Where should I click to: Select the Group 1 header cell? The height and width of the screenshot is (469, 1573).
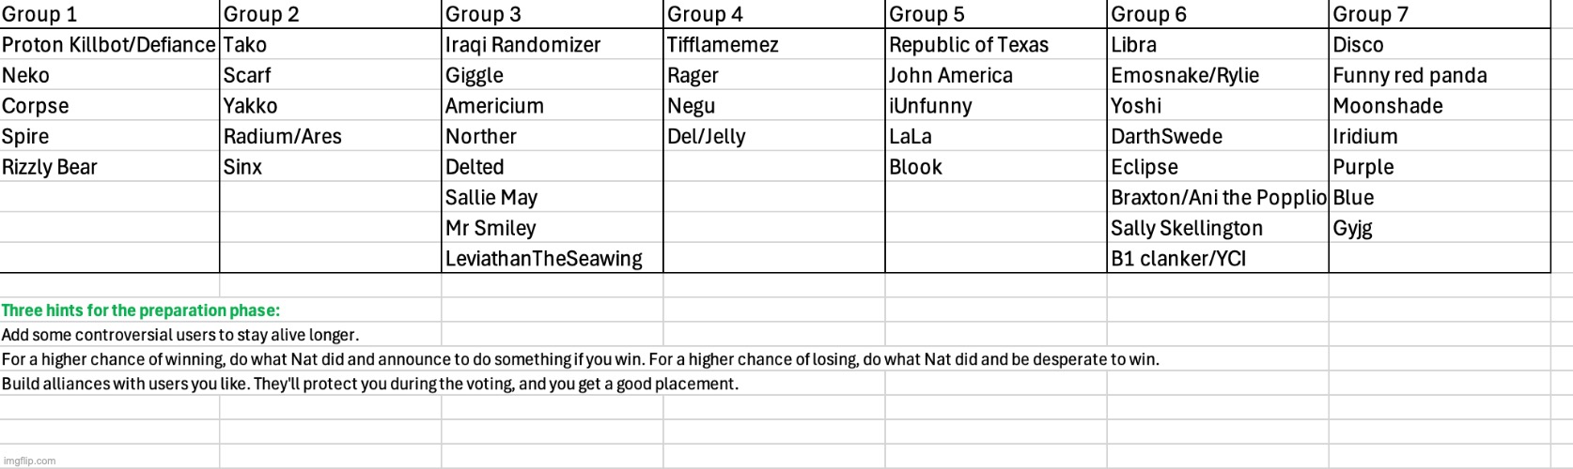(110, 14)
